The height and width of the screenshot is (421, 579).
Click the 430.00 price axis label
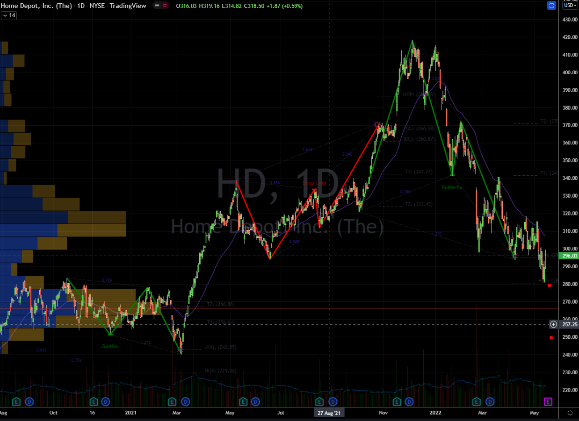point(569,20)
